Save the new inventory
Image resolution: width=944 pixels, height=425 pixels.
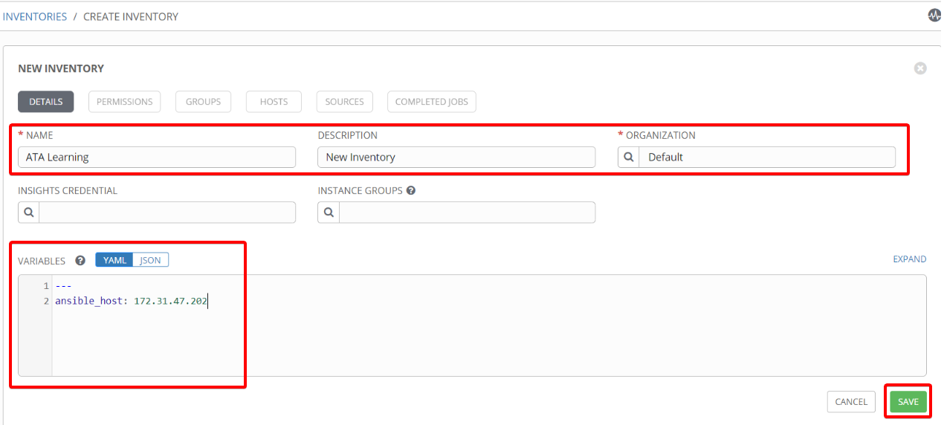pos(908,402)
